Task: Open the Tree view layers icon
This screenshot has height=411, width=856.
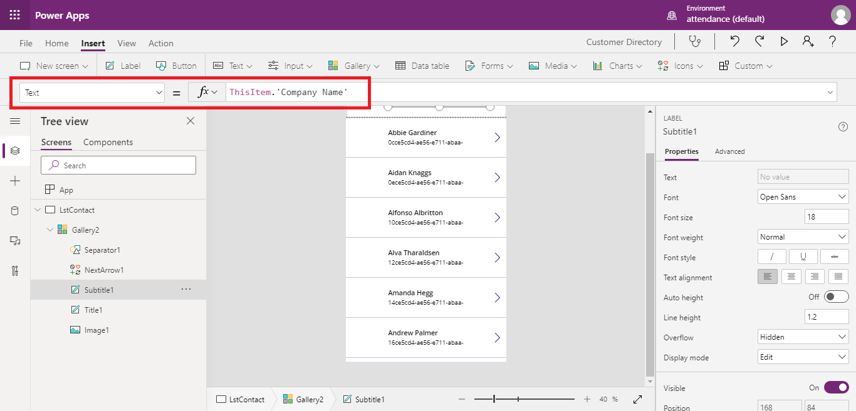Action: [15, 151]
